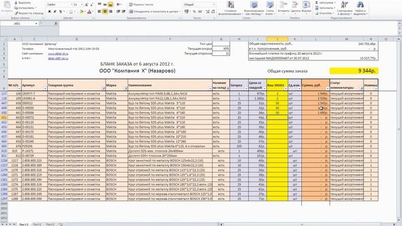Toggle underline formatting in the ribbon
The height and width of the screenshot is (226, 402).
click(60, 11)
